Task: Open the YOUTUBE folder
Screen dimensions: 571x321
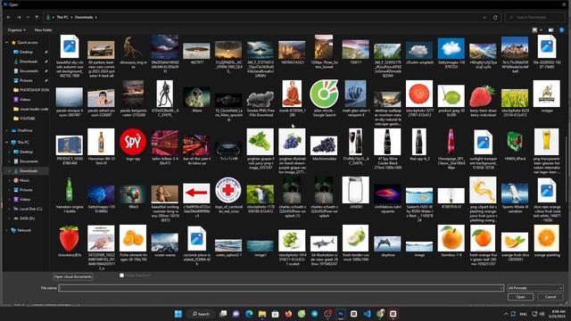Action: coord(28,119)
